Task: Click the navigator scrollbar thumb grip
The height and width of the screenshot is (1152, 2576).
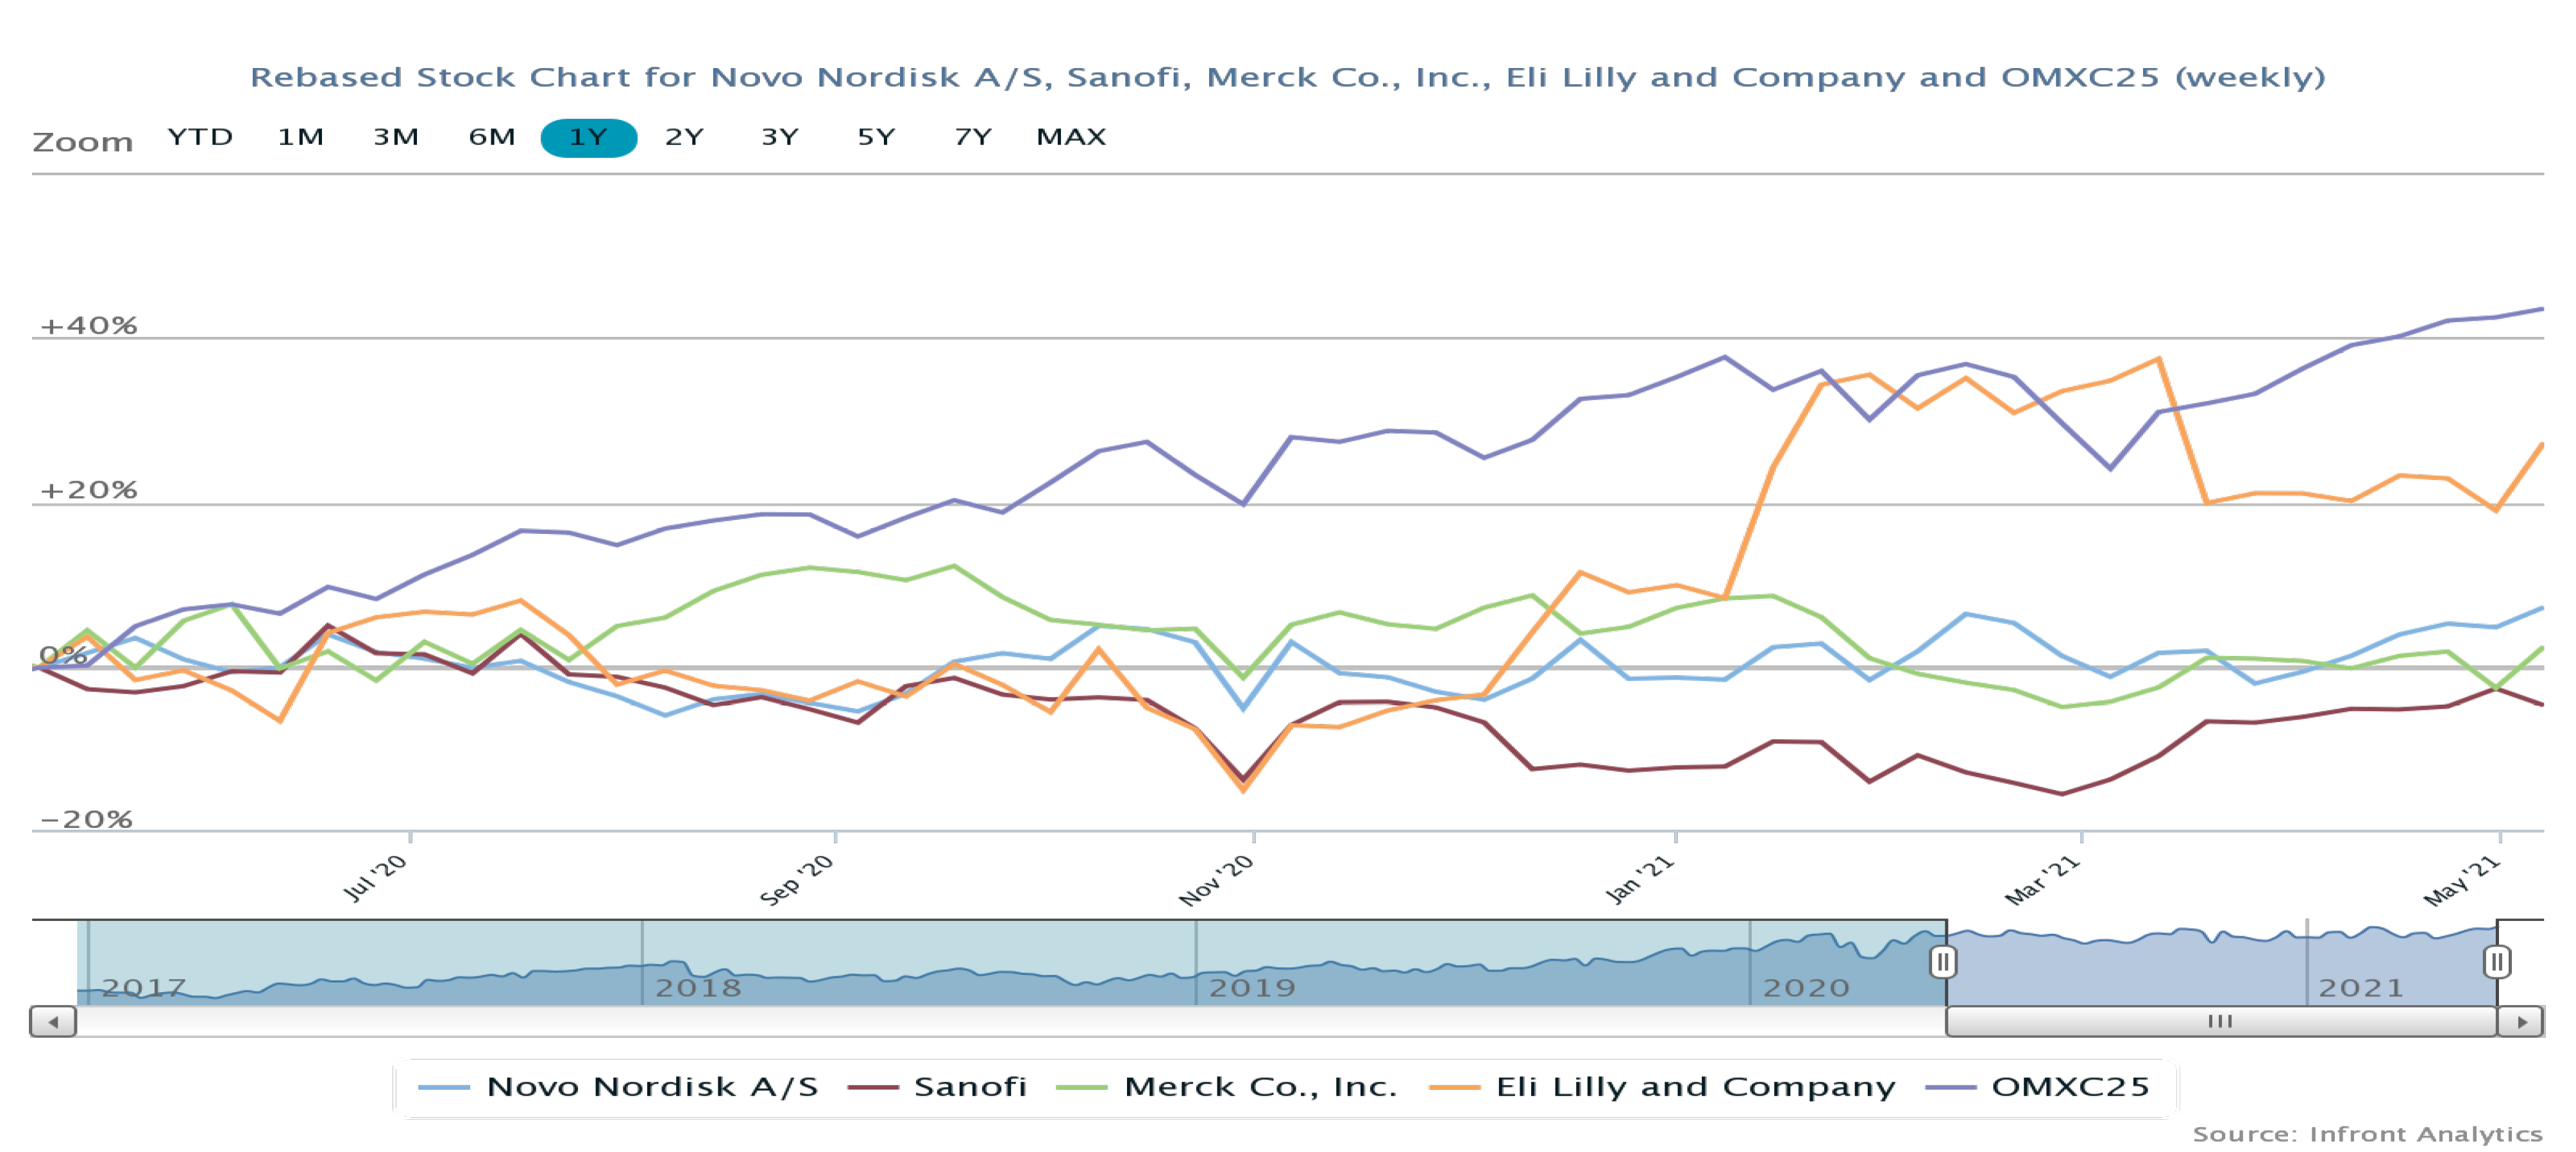Action: coord(2220,1022)
